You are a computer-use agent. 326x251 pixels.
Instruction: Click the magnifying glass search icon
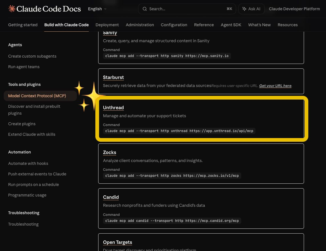pos(145,9)
